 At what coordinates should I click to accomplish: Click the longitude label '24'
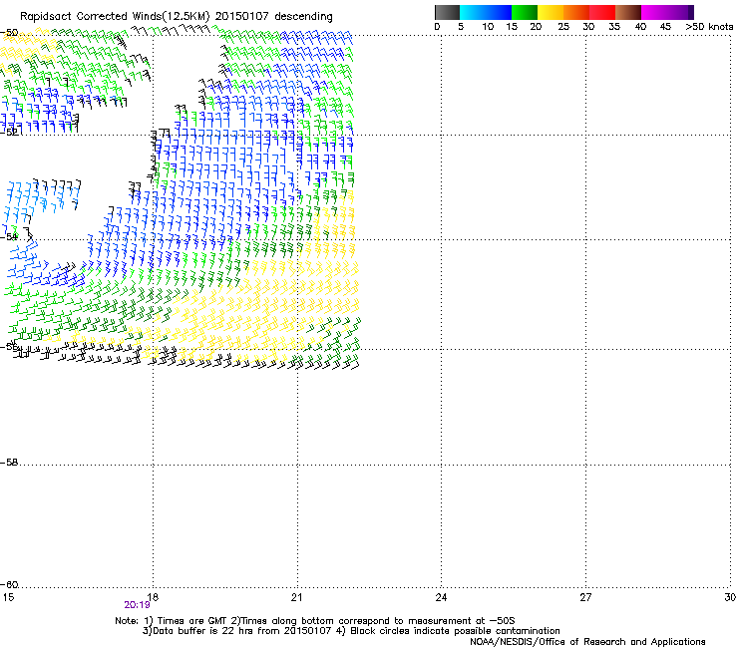[x=441, y=597]
